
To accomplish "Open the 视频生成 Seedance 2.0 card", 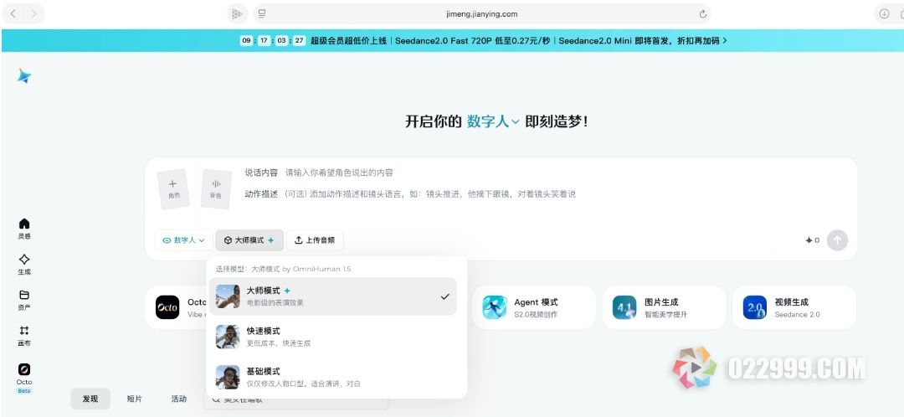I will (794, 307).
